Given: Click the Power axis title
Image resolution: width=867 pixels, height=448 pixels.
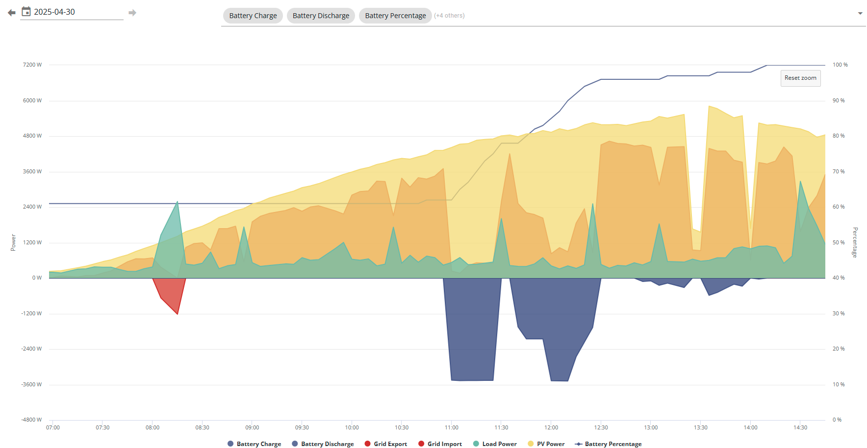Looking at the screenshot, I should point(13,242).
